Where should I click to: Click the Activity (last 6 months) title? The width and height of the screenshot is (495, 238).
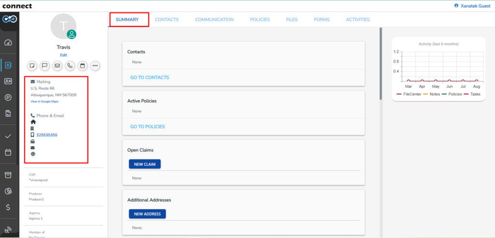[438, 44]
